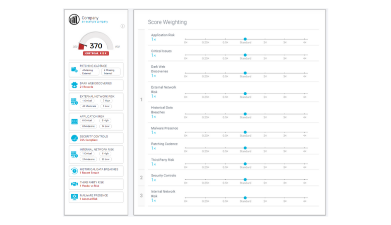Select Internal Network Risk '1 High' pill
391x225 pixels.
tap(105, 153)
